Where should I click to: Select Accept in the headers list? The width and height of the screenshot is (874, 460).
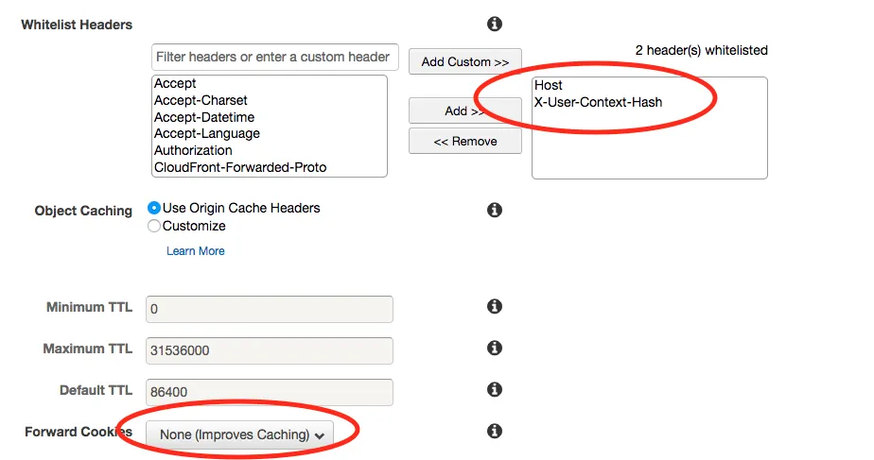click(176, 84)
